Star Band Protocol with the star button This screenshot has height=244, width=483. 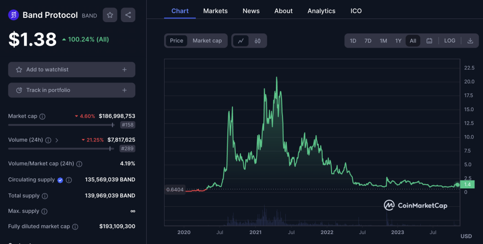click(110, 15)
